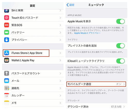Screen dimensions: 129x110
Task: Open chevron on メール row
Action: click(x=60, y=81)
